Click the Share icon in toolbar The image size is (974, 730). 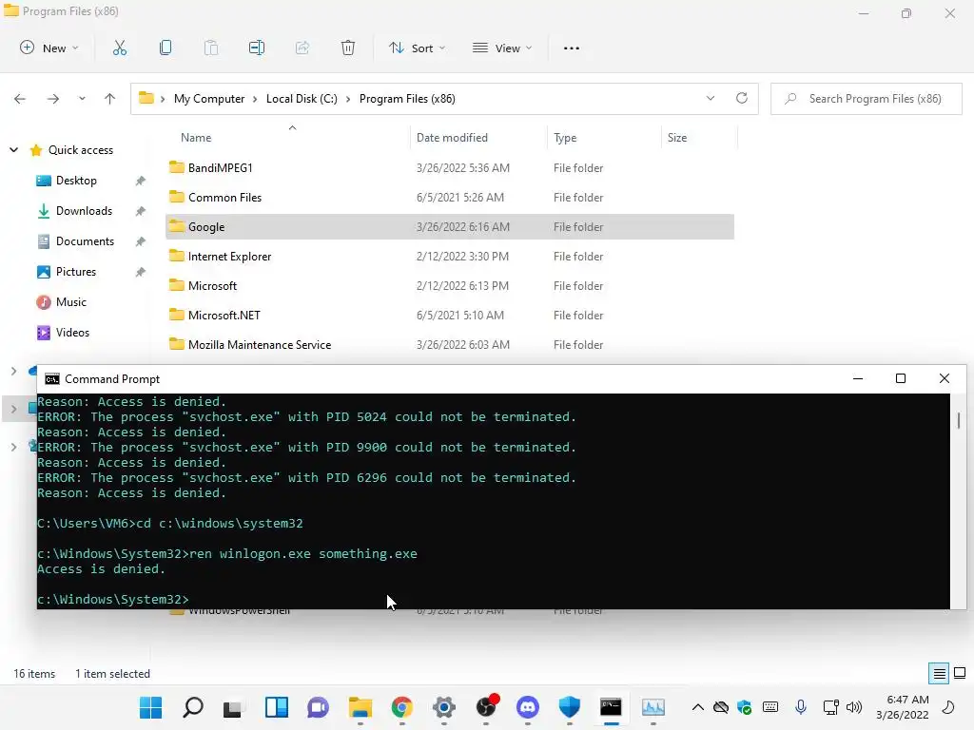tap(302, 48)
